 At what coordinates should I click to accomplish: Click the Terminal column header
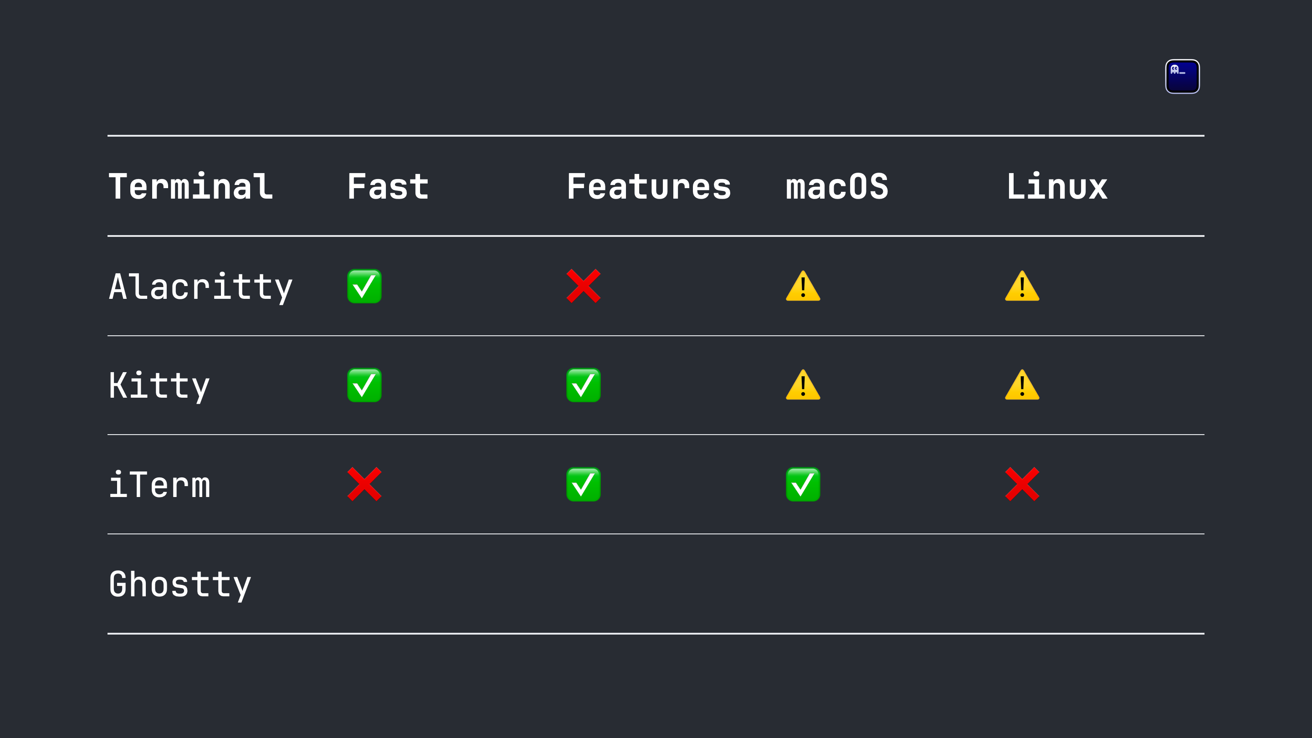191,186
